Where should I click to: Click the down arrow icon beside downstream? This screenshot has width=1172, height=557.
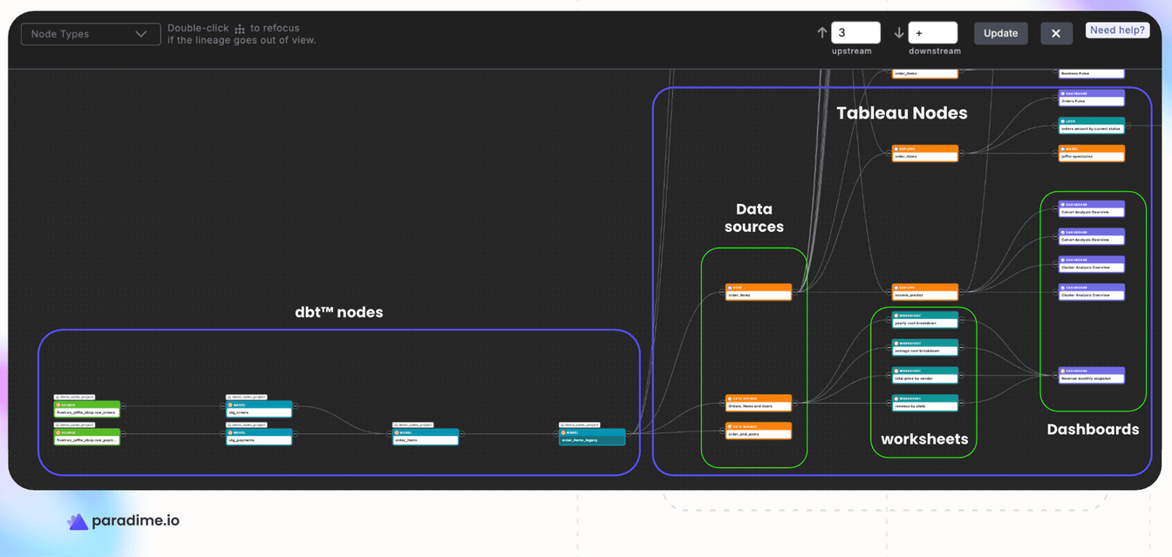pos(899,33)
